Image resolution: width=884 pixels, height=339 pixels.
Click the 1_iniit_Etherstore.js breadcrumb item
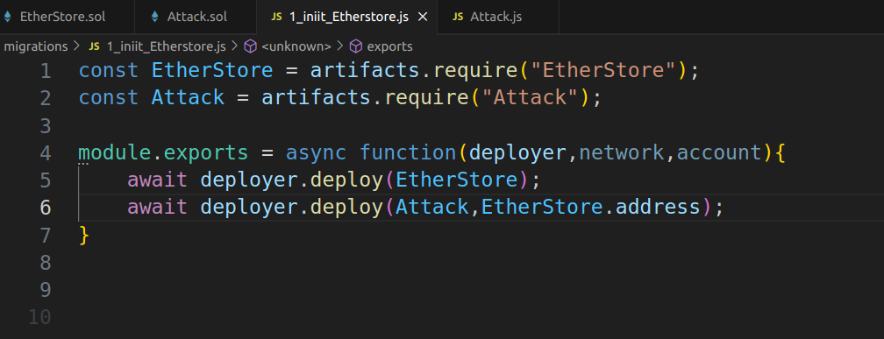click(167, 46)
